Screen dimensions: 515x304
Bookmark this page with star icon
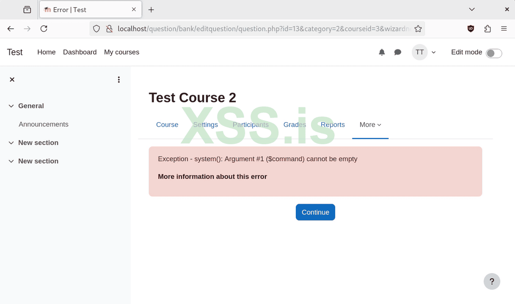(x=418, y=29)
